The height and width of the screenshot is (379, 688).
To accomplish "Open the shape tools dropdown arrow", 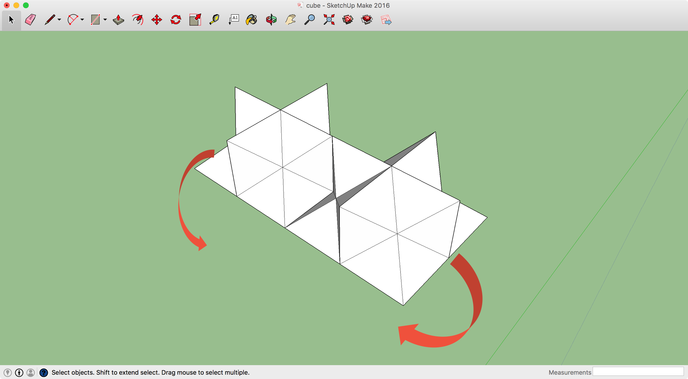I will pyautogui.click(x=105, y=20).
